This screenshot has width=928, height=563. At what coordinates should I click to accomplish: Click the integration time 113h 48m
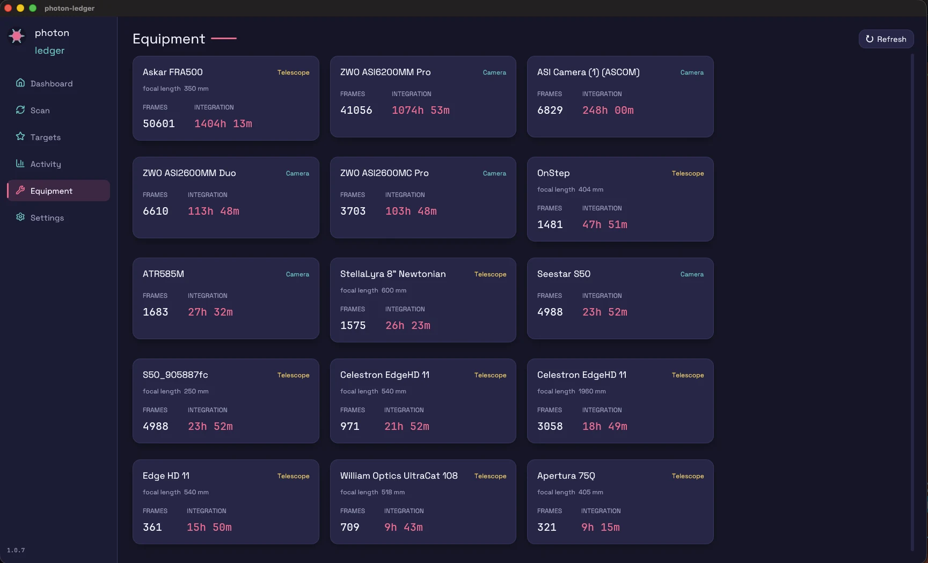214,211
